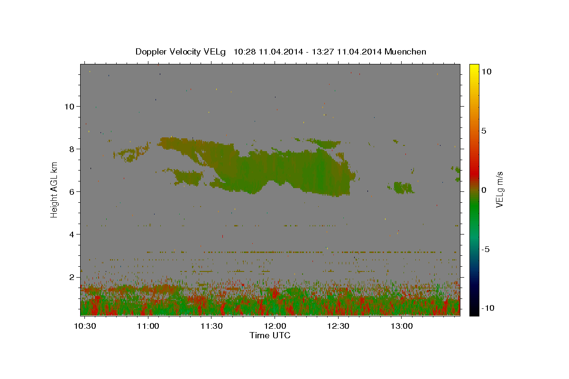Image resolution: width=569 pixels, height=379 pixels.
Task: Click the 11:00 time axis label
Action: click(148, 326)
